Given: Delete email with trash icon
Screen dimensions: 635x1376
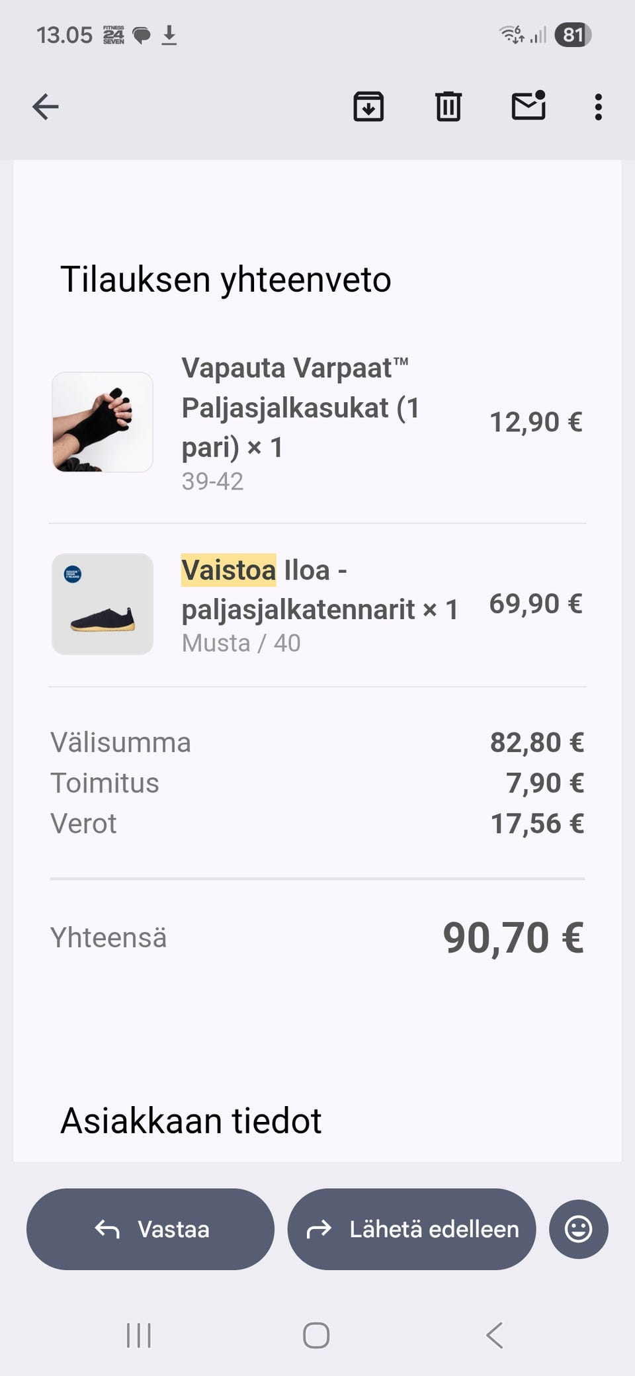Looking at the screenshot, I should 448,107.
